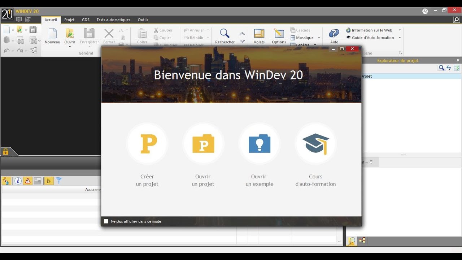Image resolution: width=462 pixels, height=260 pixels.
Task: Toggle the information filter icon in errors pane
Action: (18, 181)
